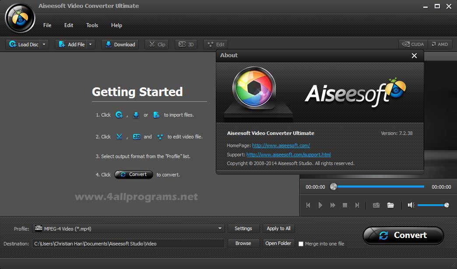Fast forward the preview
457x269 pixels.
pos(333,205)
